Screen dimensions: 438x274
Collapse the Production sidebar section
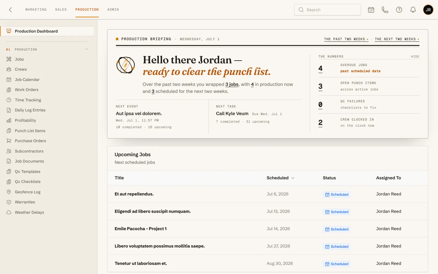87,49
